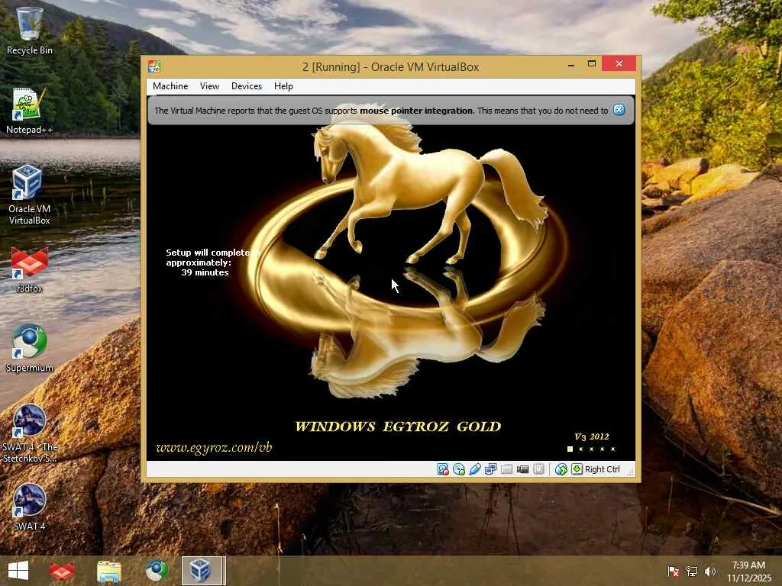
Task: Click the green keyboard capture arrow icon
Action: (x=577, y=469)
